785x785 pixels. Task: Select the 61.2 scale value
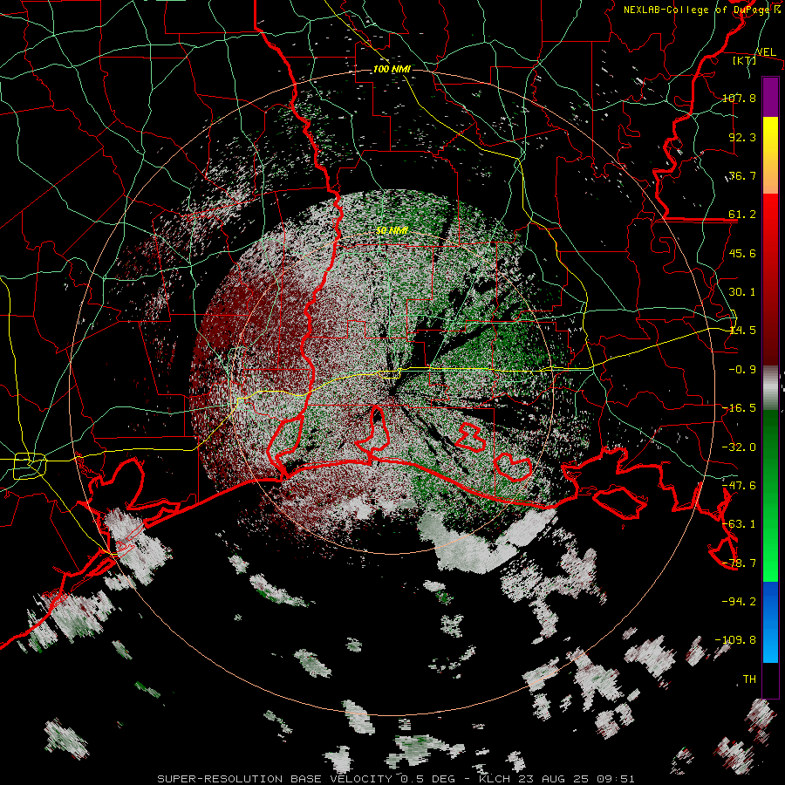click(742, 215)
